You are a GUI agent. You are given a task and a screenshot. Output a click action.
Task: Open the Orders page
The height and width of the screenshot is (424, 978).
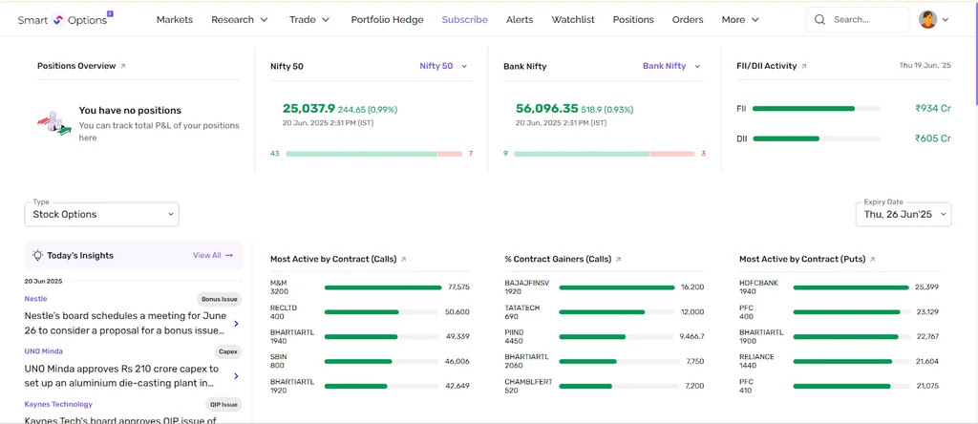(x=688, y=19)
